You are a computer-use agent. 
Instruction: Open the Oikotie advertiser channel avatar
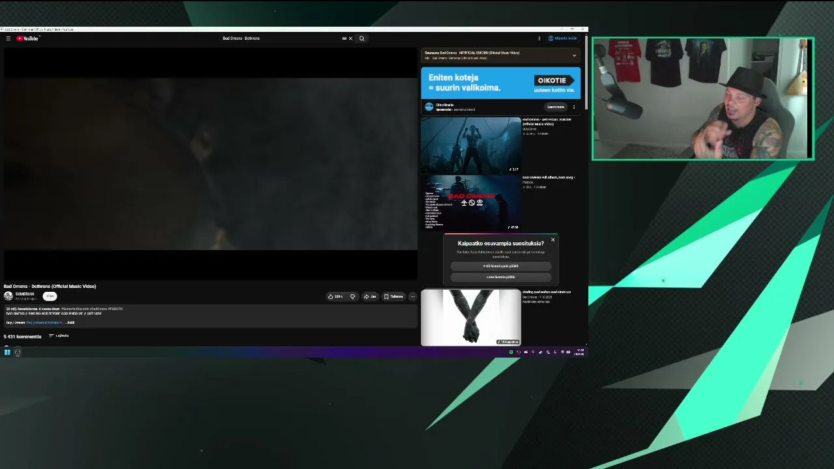pos(429,107)
